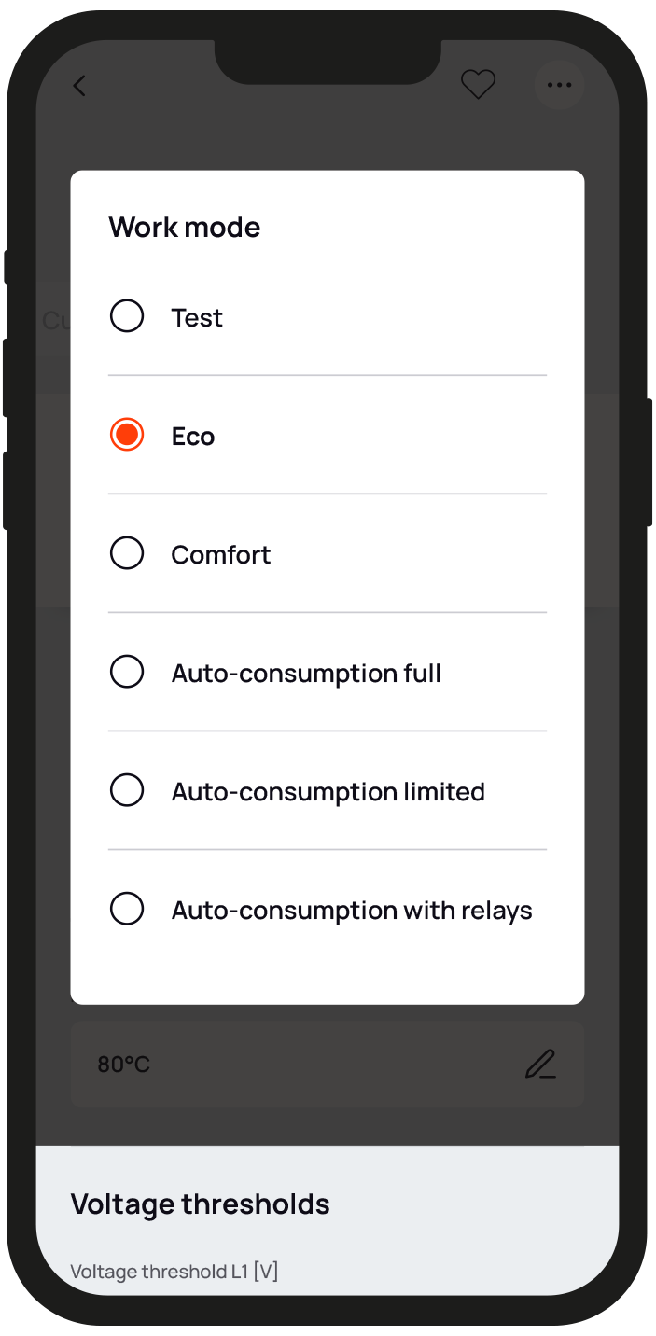Image resolution: width=656 pixels, height=1336 pixels.
Task: Pick the Auto-consumption with relays label
Action: click(x=352, y=911)
